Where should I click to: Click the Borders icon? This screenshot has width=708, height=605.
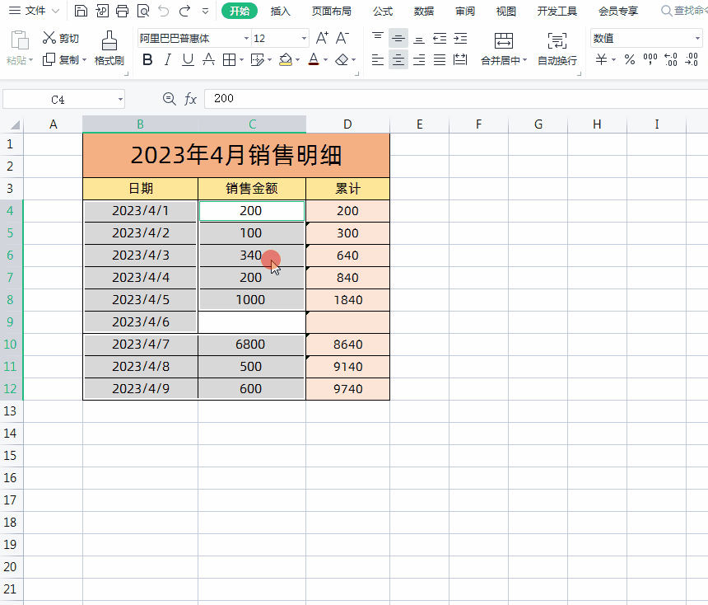coord(230,59)
